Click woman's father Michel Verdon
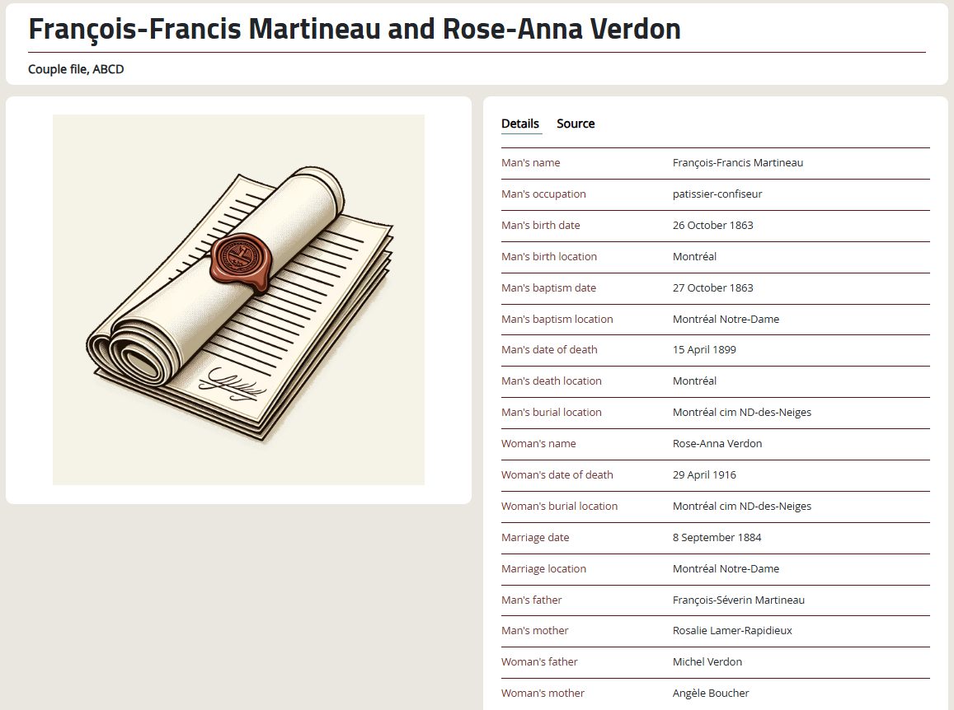 pos(707,662)
